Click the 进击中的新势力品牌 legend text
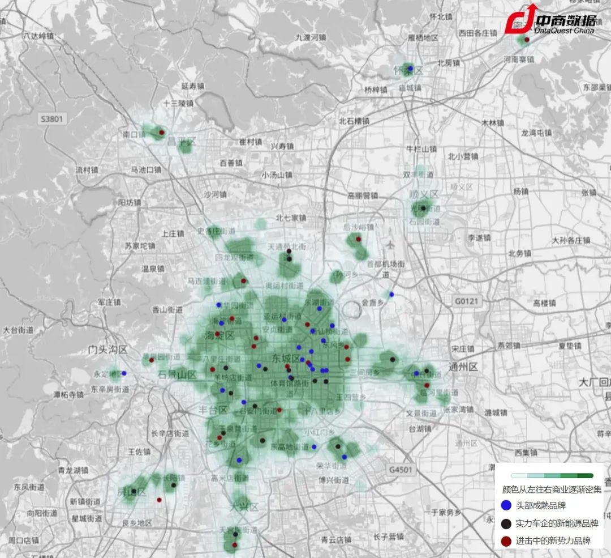611x558 pixels. (553, 541)
